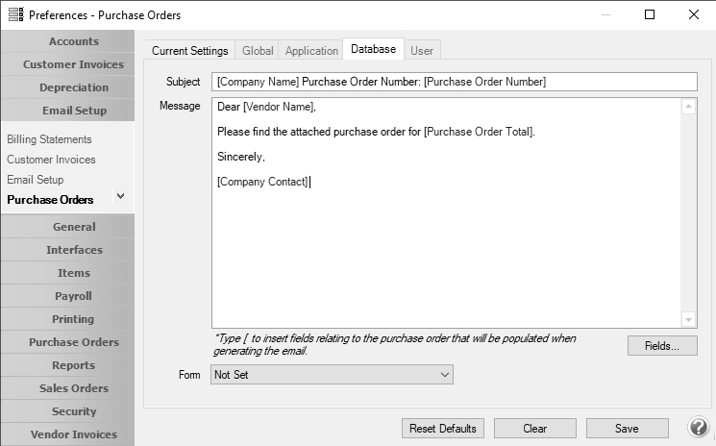Open the Form dropdown showing Not Set

(x=332, y=374)
